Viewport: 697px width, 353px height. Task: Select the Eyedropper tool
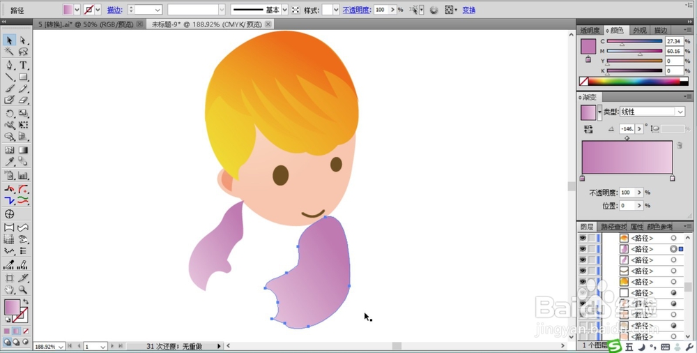pos(9,162)
